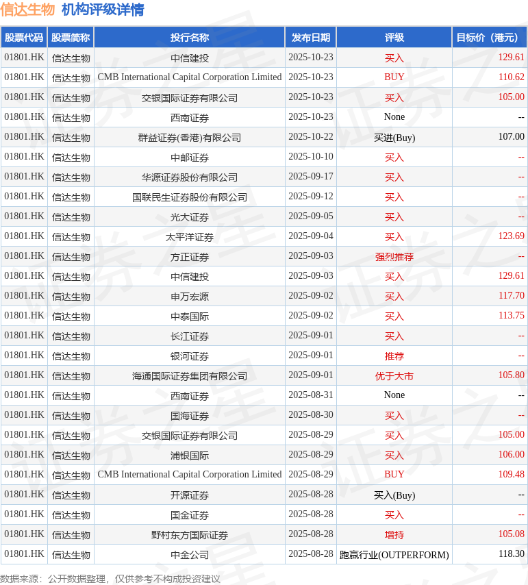Click the 买进(Buy) rating cell
Image resolution: width=528 pixels, height=585 pixels.
click(394, 138)
